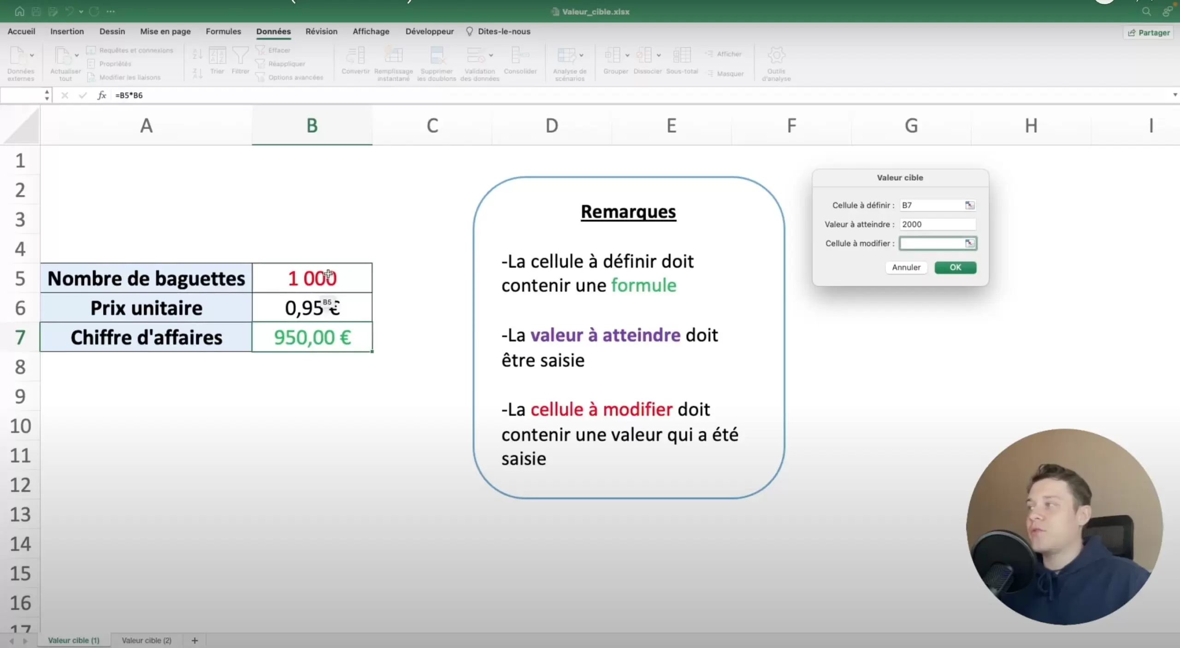
Task: Click the Consolider icon
Action: [x=520, y=55]
